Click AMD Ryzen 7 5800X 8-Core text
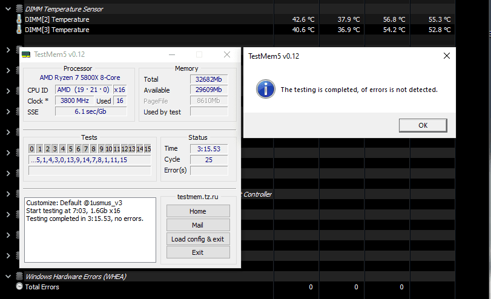This screenshot has width=491, height=299. click(79, 77)
